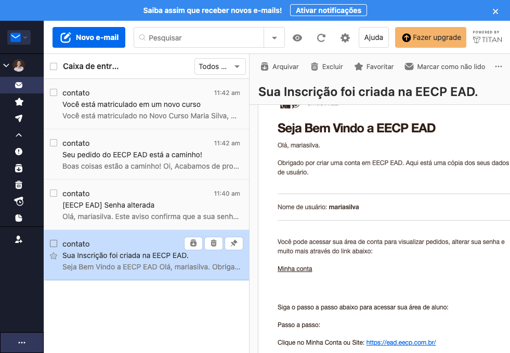The image size is (510, 353).
Task: Delete the selected email via row trash icon
Action: (214, 243)
